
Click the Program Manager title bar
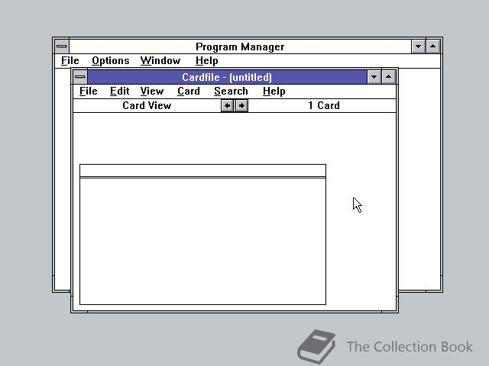240,47
